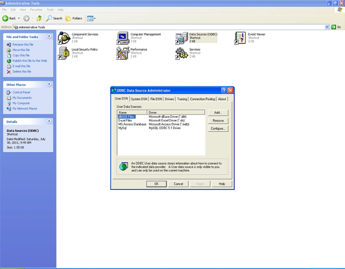Open the Edit menu
The width and height of the screenshot is (345, 269).
click(x=13, y=10)
